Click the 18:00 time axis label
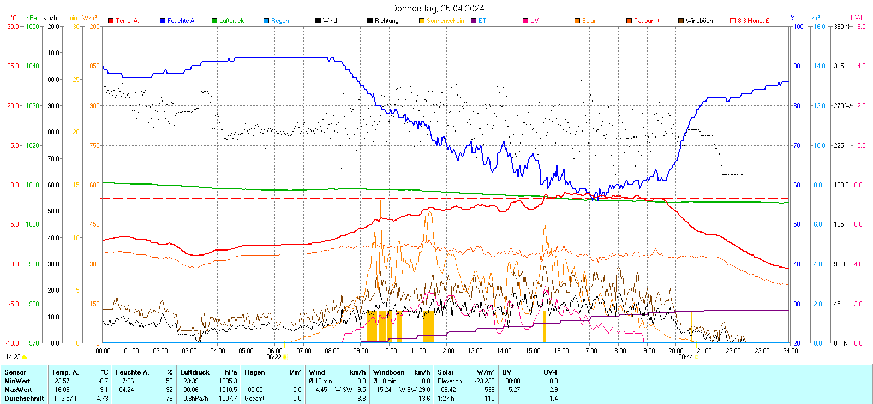Viewport: 873px width, 404px height. (618, 351)
